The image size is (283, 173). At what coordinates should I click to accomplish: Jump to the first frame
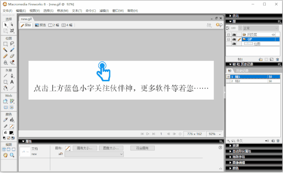142,134
